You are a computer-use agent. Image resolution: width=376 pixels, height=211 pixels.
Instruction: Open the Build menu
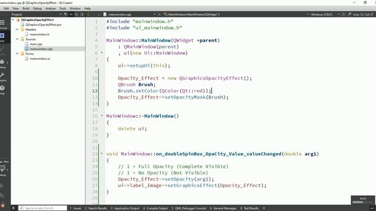pos(26,8)
